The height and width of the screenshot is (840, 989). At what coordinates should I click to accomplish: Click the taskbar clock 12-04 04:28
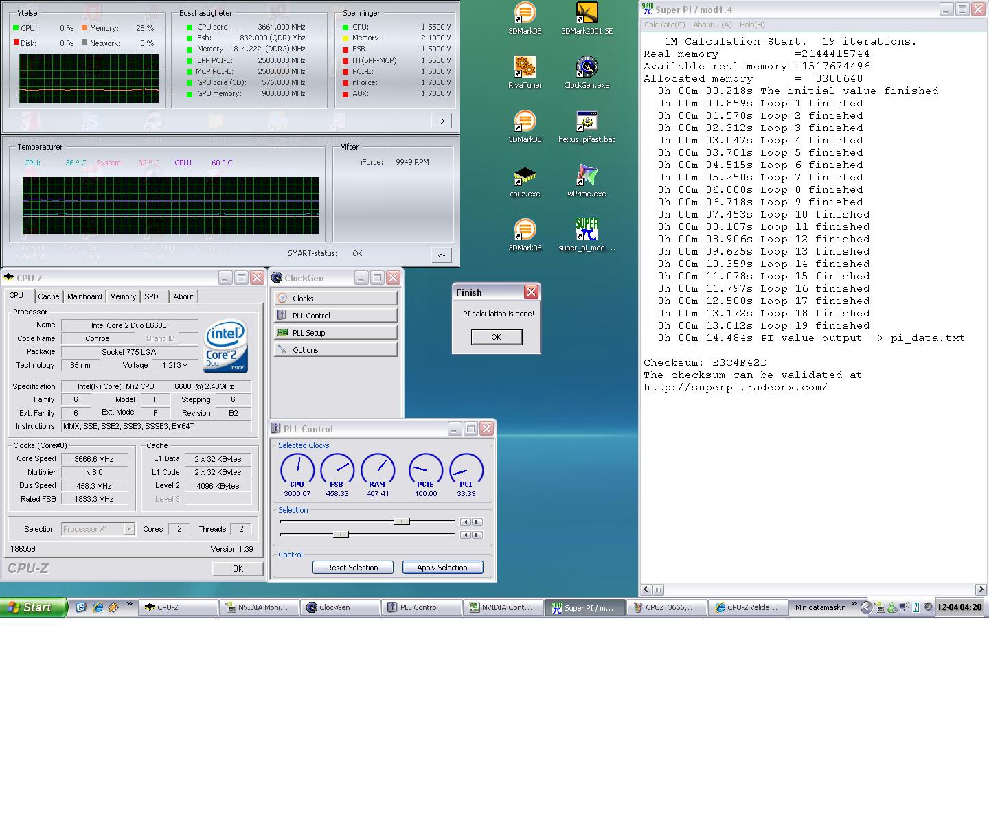point(959,607)
